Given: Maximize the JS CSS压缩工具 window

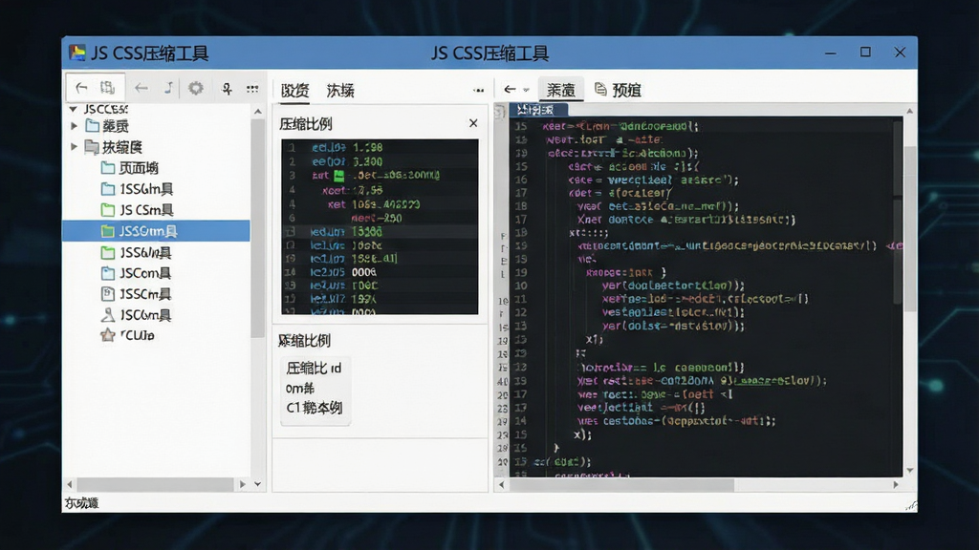Looking at the screenshot, I should coord(865,53).
